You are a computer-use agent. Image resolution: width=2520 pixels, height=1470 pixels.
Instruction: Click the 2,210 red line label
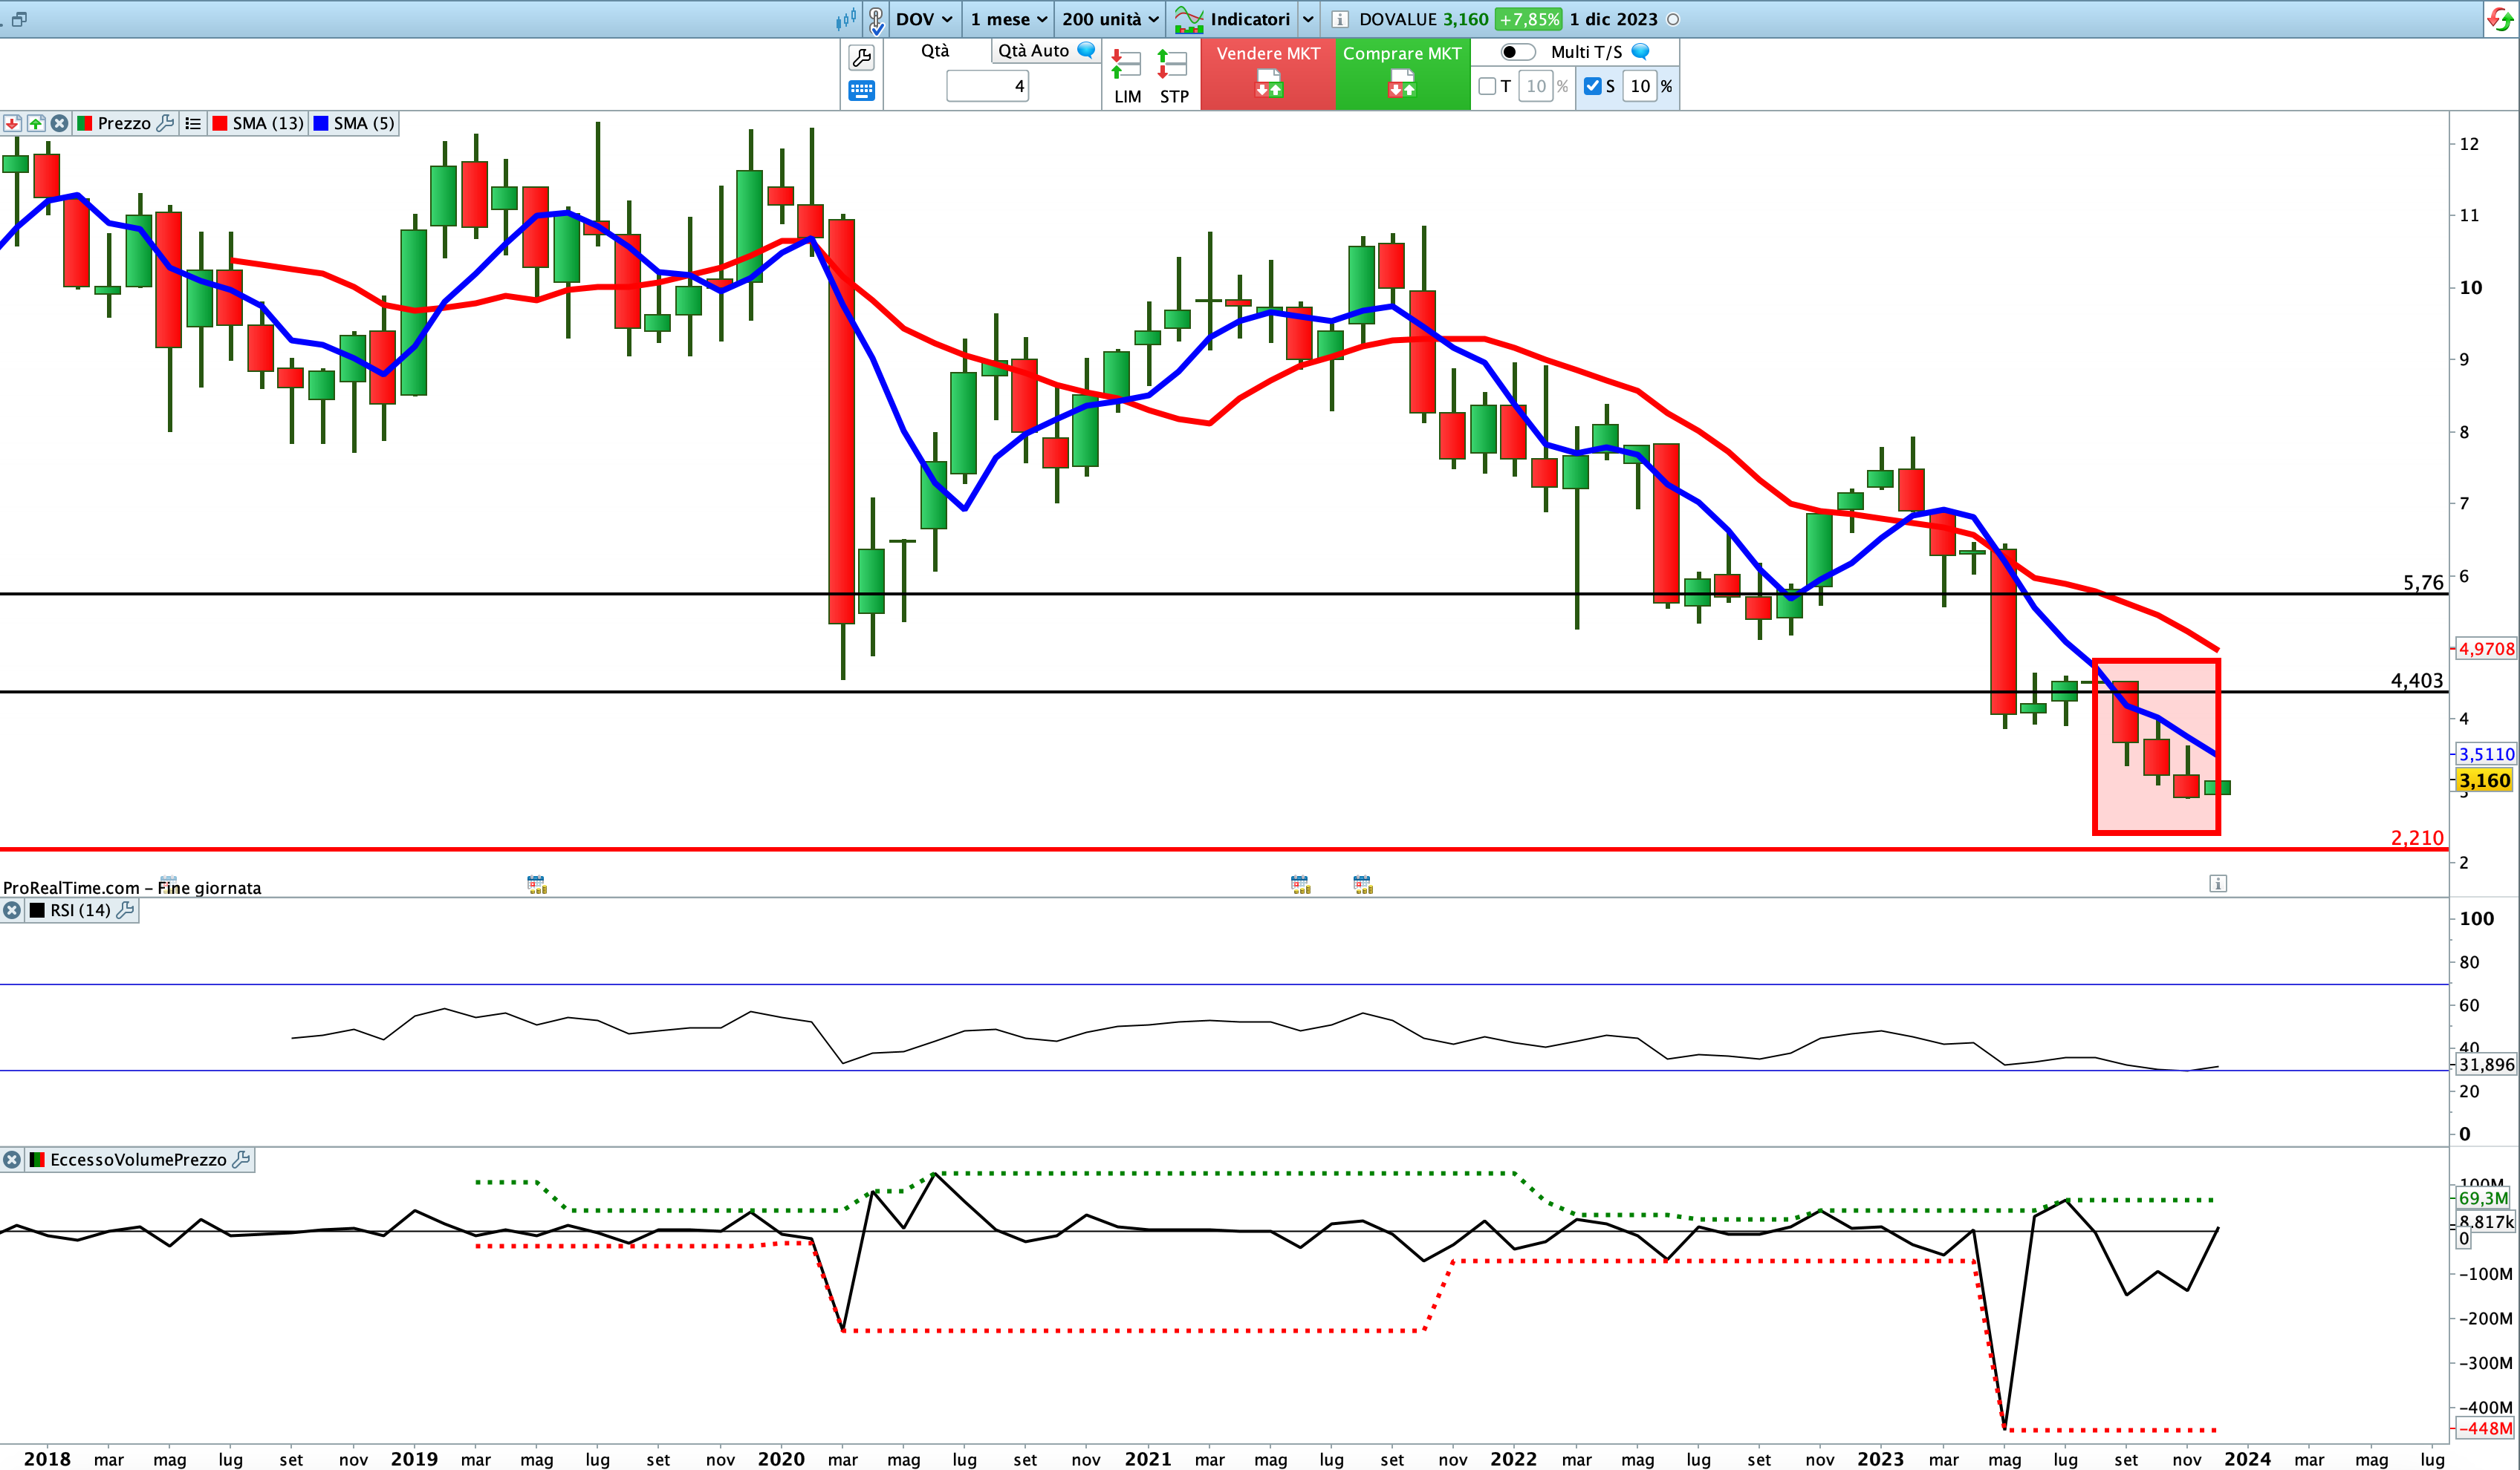(2417, 838)
